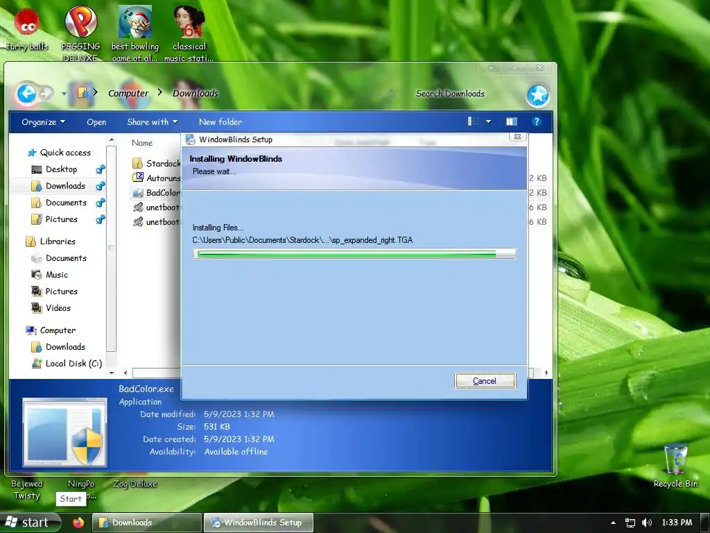Click the Start button

pyautogui.click(x=30, y=523)
